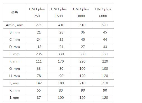Click the value 170 in the F row
Viewport: 142px width, 103px height.
[61, 61]
